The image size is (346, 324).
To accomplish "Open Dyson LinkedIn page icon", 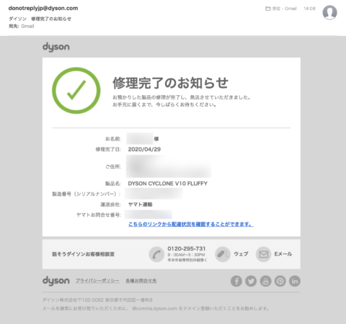I will click(295, 281).
